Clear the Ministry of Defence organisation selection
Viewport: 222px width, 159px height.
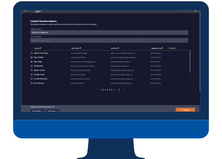coord(182,33)
